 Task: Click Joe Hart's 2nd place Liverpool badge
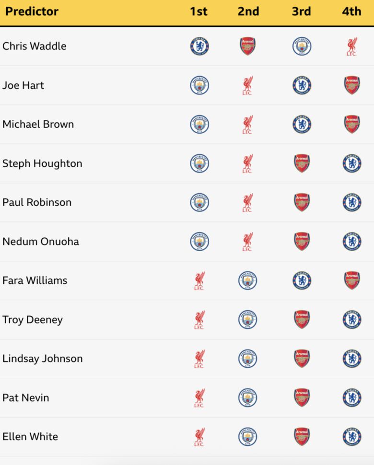247,86
